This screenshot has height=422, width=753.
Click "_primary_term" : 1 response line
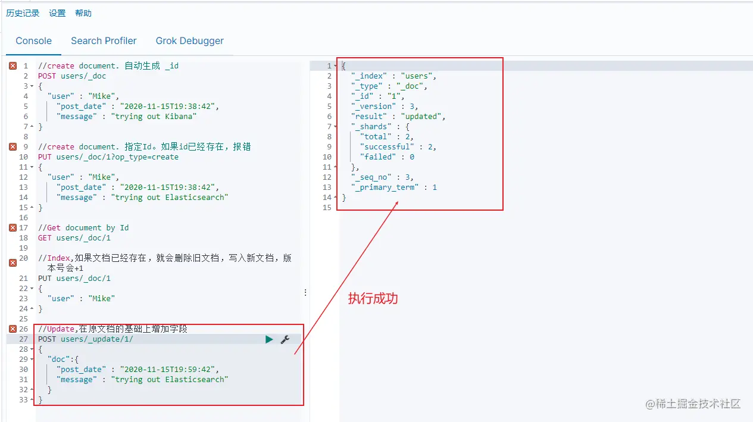pyautogui.click(x=393, y=187)
